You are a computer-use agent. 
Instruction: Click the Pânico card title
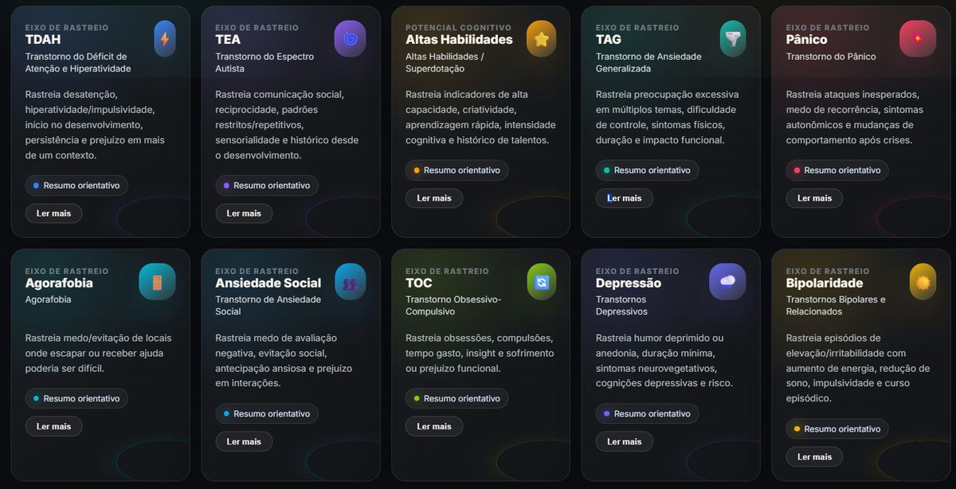click(x=807, y=40)
